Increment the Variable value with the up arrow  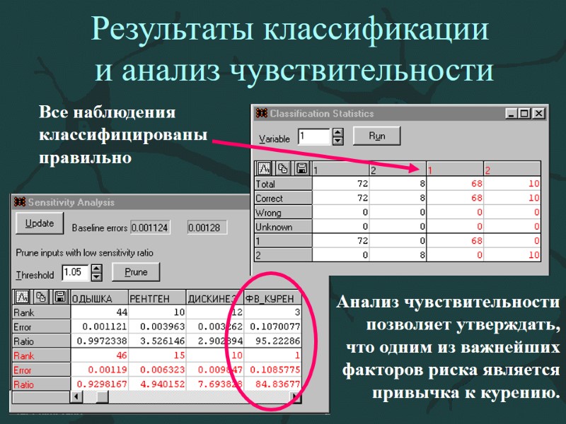tap(338, 132)
